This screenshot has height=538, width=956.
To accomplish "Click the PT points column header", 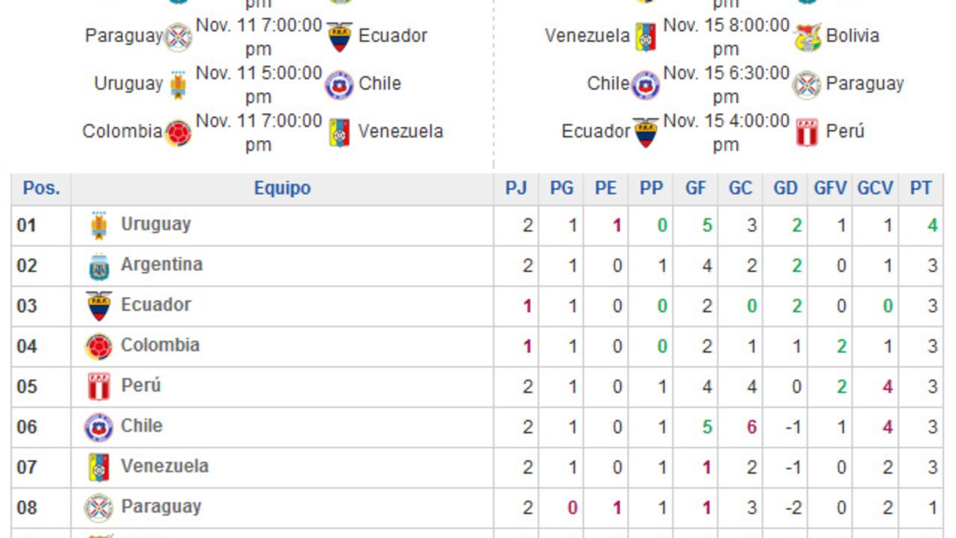I will coord(920,188).
